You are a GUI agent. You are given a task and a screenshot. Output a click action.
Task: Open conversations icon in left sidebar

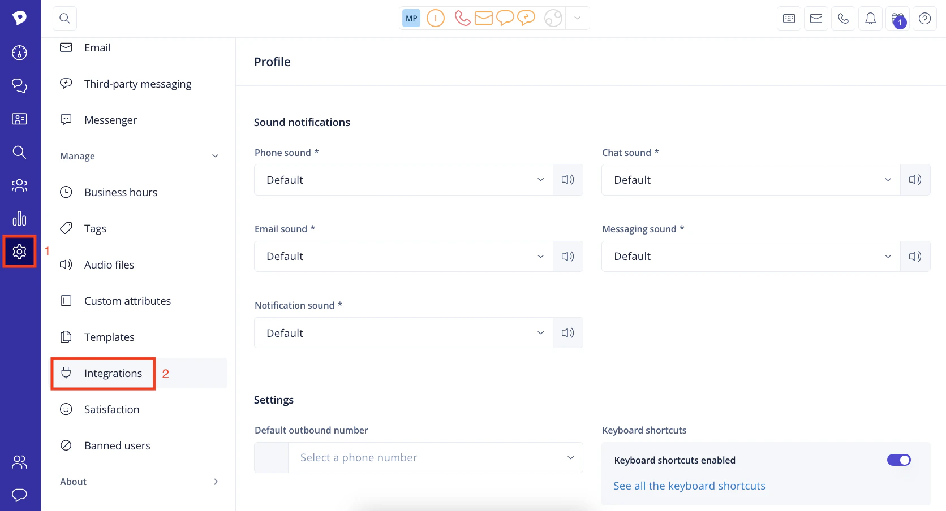(20, 85)
